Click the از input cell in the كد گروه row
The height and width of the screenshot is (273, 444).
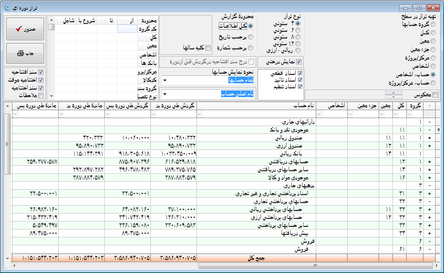(x=127, y=28)
